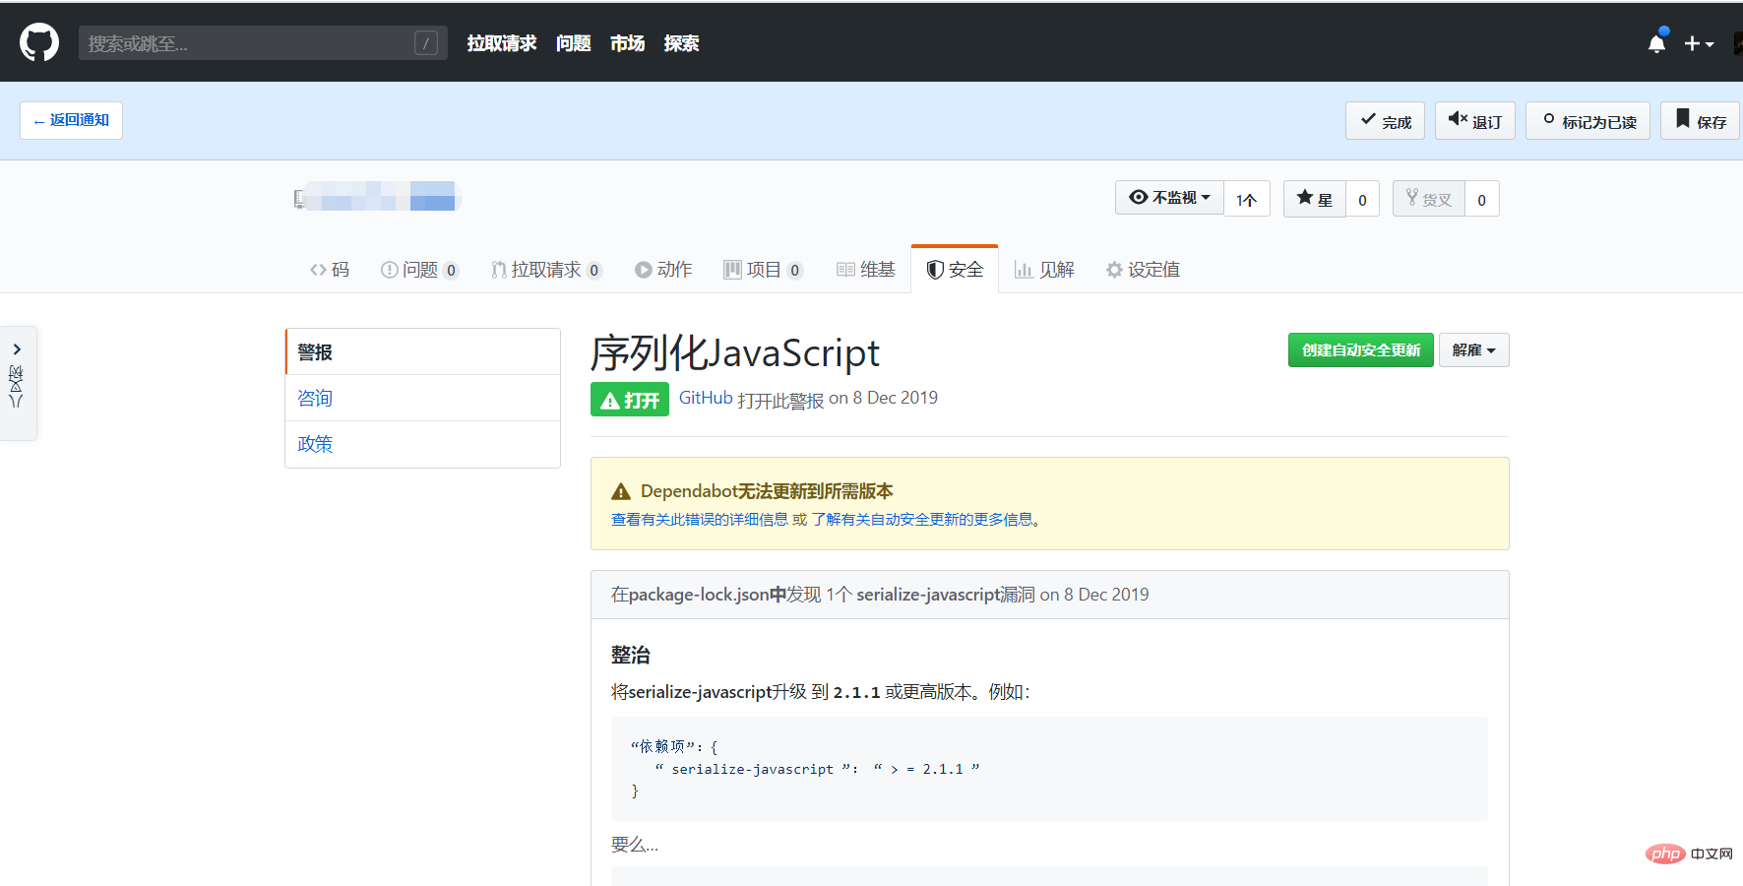The image size is (1743, 886).
Task: Open the GitHub home logo
Action: [39, 42]
